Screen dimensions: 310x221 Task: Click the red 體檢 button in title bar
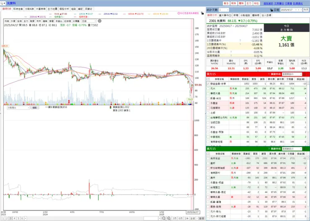(x=241, y=3)
